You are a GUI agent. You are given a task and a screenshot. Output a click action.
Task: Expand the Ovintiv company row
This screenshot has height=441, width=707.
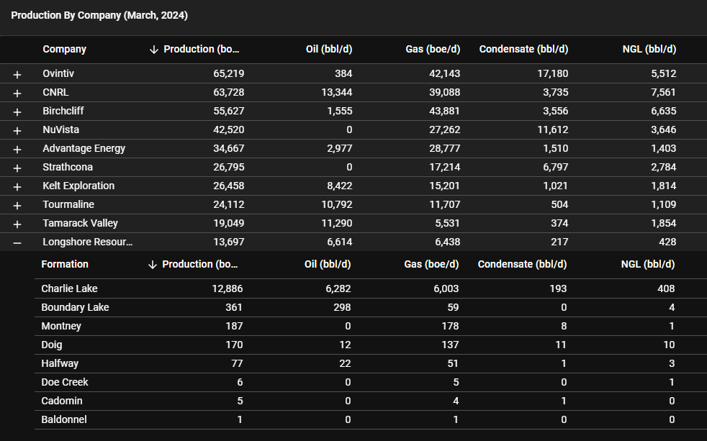(17, 74)
